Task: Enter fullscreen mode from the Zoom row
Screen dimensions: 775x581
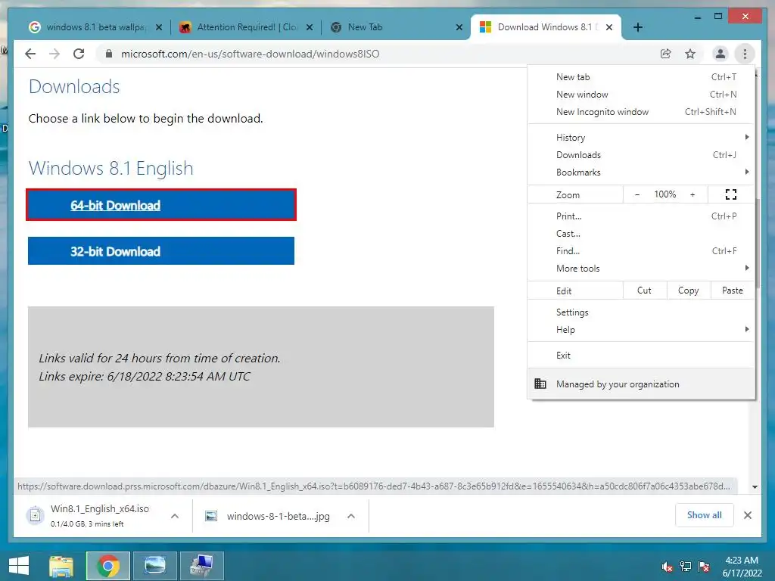Action: coord(731,194)
